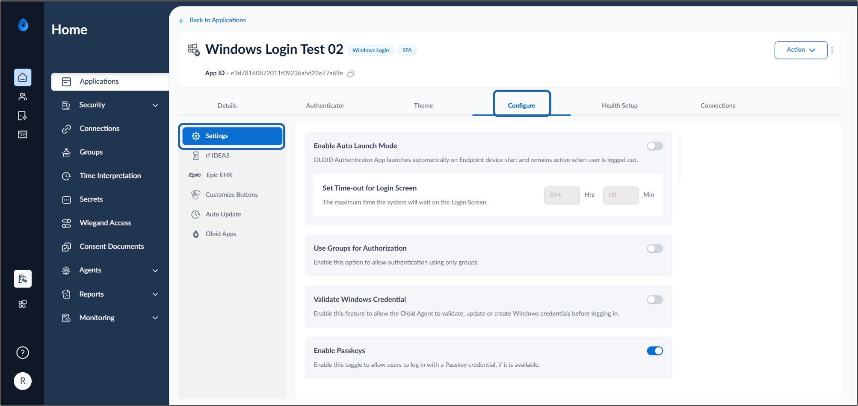
Task: Click the Hrs timeout input field
Action: (x=562, y=195)
